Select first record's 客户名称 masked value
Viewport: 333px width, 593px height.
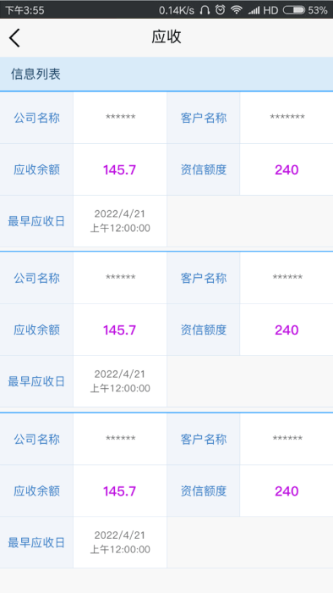[287, 118]
